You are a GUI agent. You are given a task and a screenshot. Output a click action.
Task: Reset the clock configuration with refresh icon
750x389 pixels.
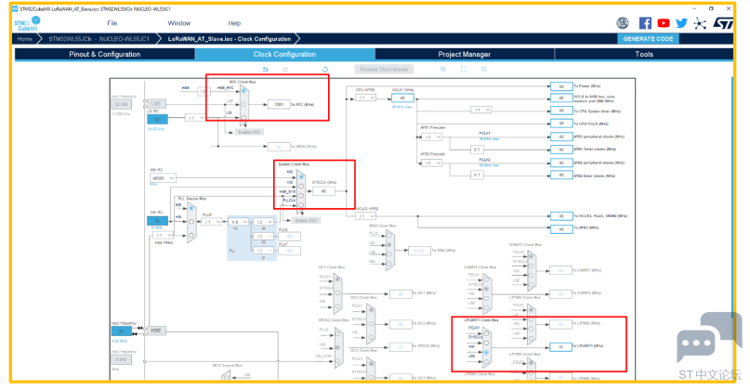point(325,70)
